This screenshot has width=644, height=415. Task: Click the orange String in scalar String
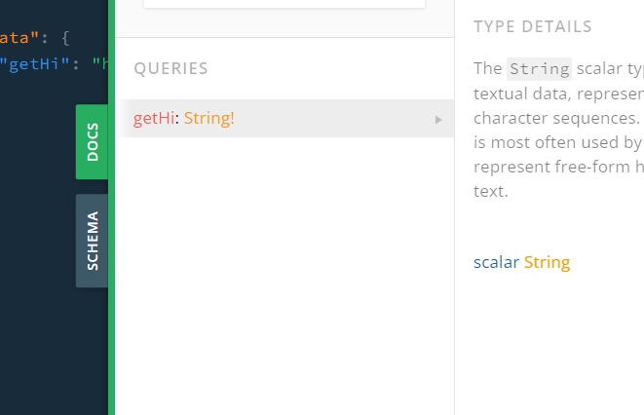[x=548, y=262]
